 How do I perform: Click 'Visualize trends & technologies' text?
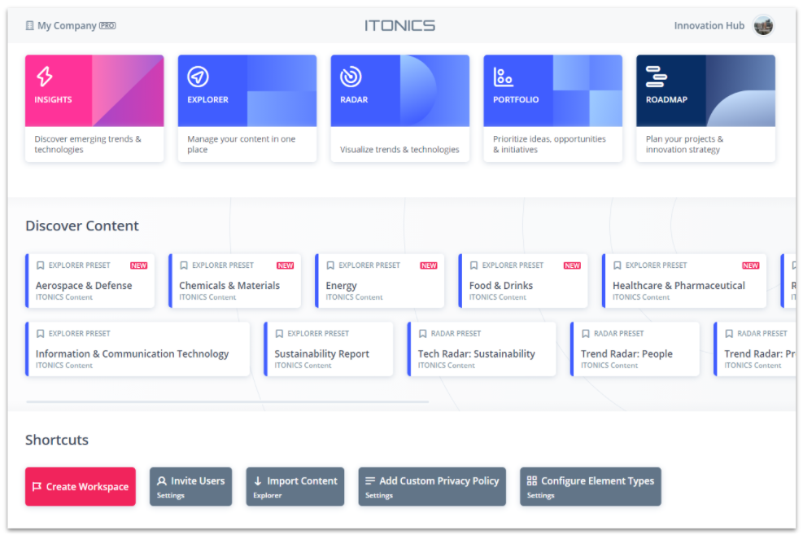399,150
